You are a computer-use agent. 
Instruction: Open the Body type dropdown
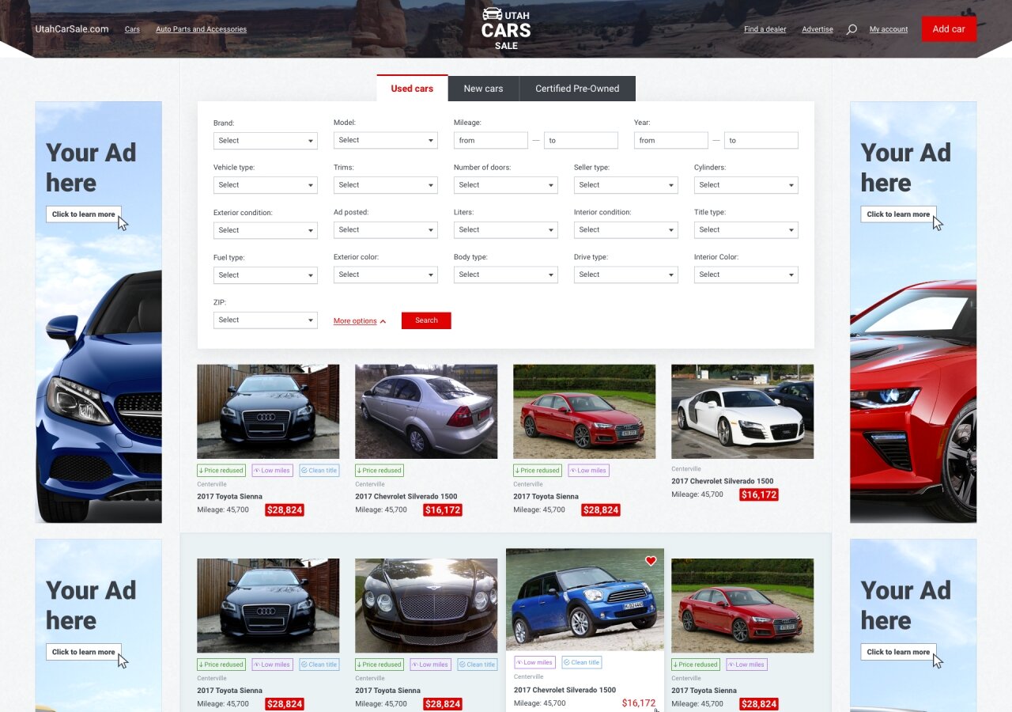click(x=506, y=275)
